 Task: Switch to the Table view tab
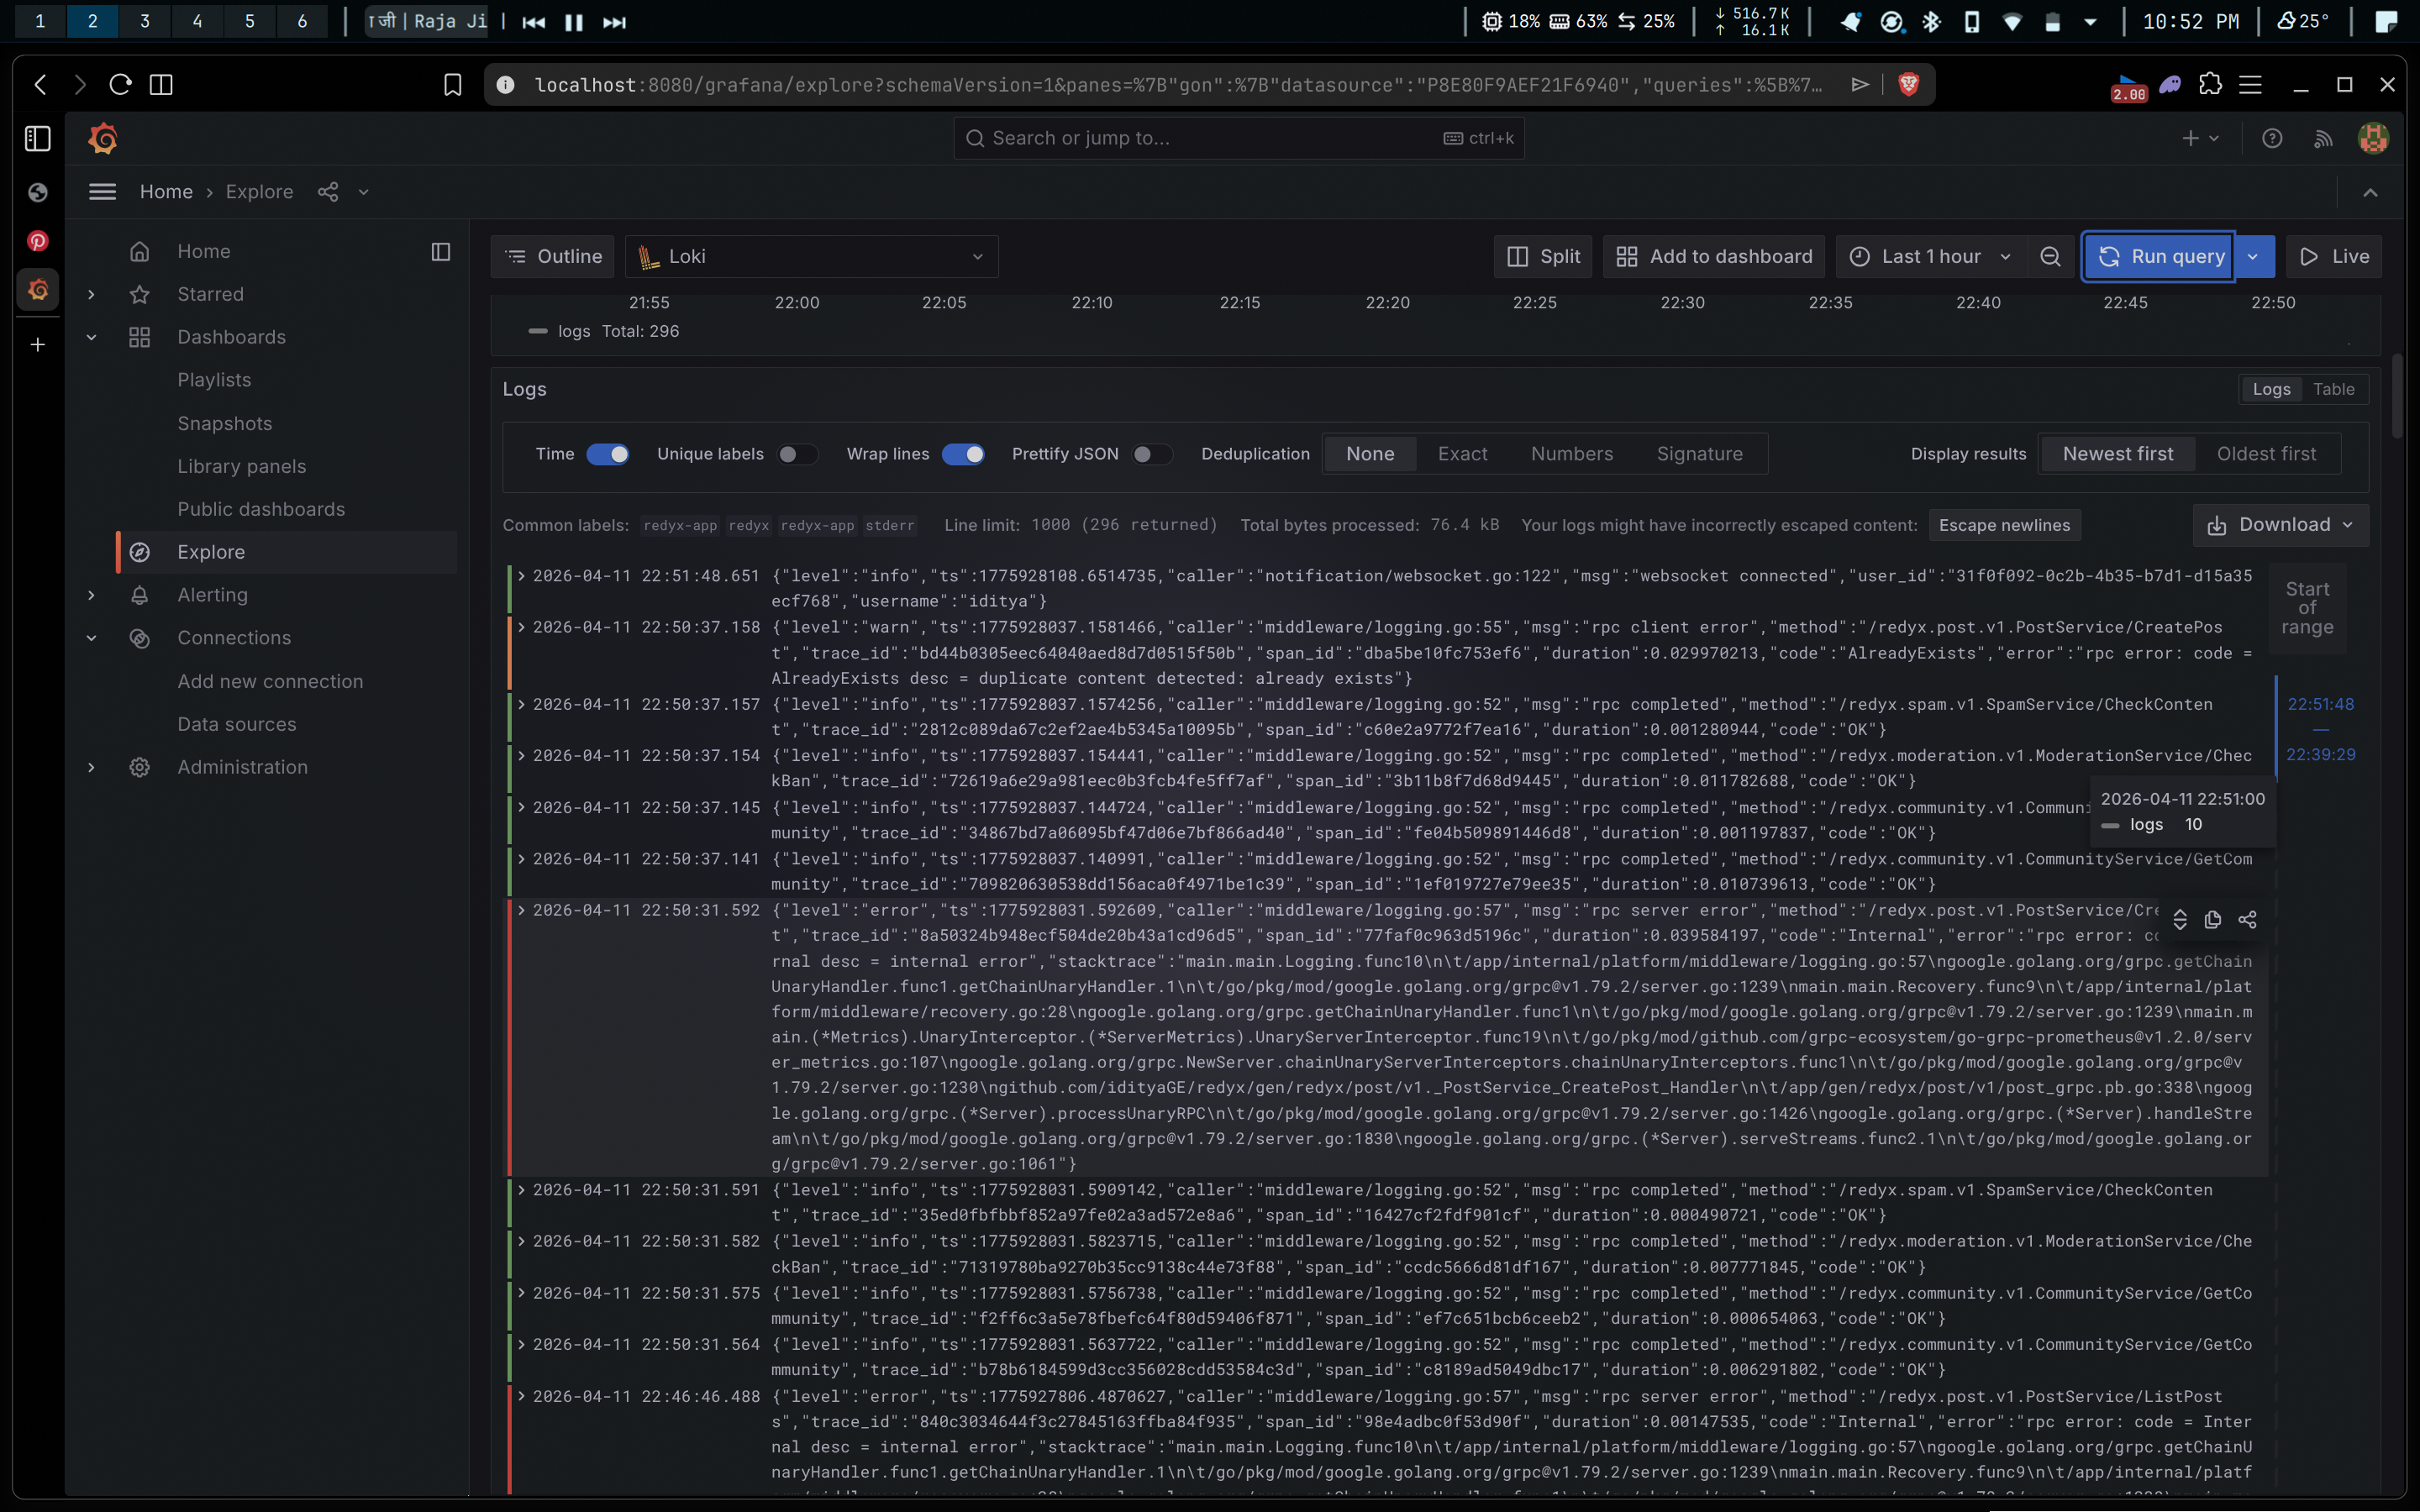pyautogui.click(x=2333, y=389)
